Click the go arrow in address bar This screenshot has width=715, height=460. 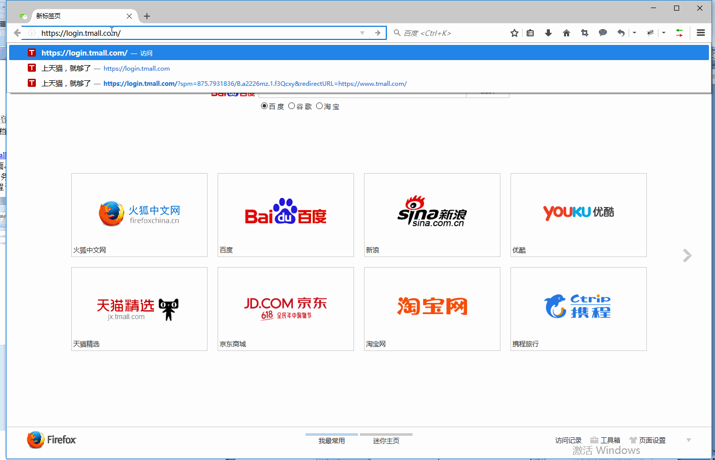click(x=377, y=33)
